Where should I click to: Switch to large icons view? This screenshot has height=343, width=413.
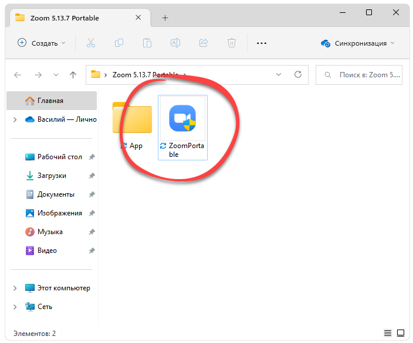pos(401,333)
